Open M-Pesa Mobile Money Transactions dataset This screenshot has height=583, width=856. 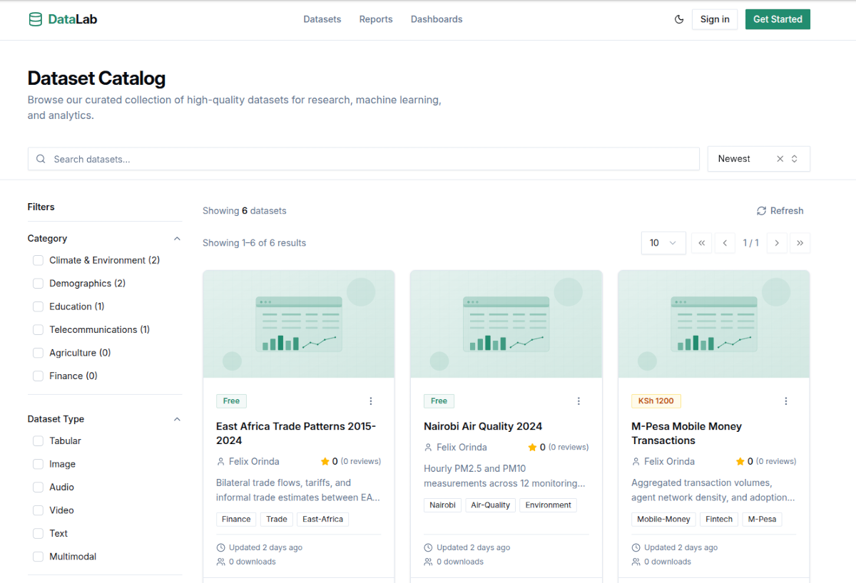687,433
